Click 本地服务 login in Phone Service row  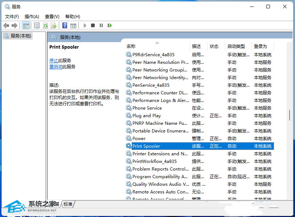point(263,108)
